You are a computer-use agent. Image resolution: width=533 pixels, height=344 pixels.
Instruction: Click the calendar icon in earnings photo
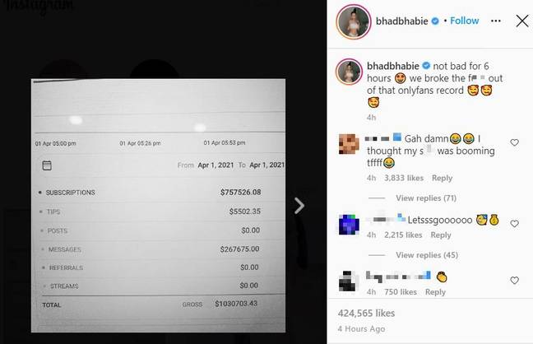[47, 165]
